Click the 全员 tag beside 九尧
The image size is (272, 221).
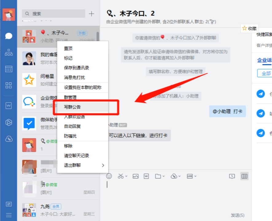point(56,207)
